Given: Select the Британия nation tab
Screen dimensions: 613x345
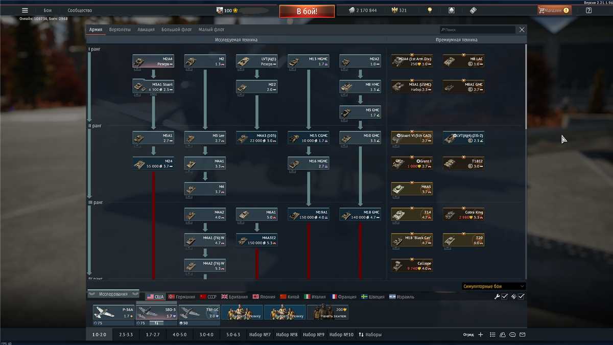Looking at the screenshot, I should (x=234, y=297).
